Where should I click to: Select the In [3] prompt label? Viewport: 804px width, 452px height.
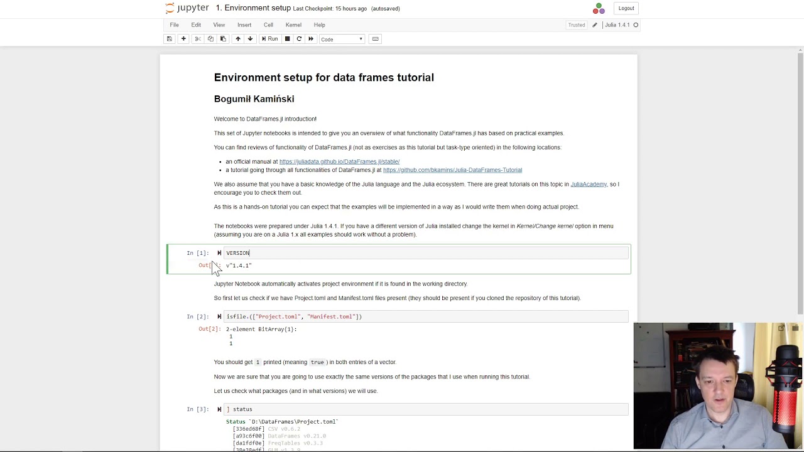[197, 409]
